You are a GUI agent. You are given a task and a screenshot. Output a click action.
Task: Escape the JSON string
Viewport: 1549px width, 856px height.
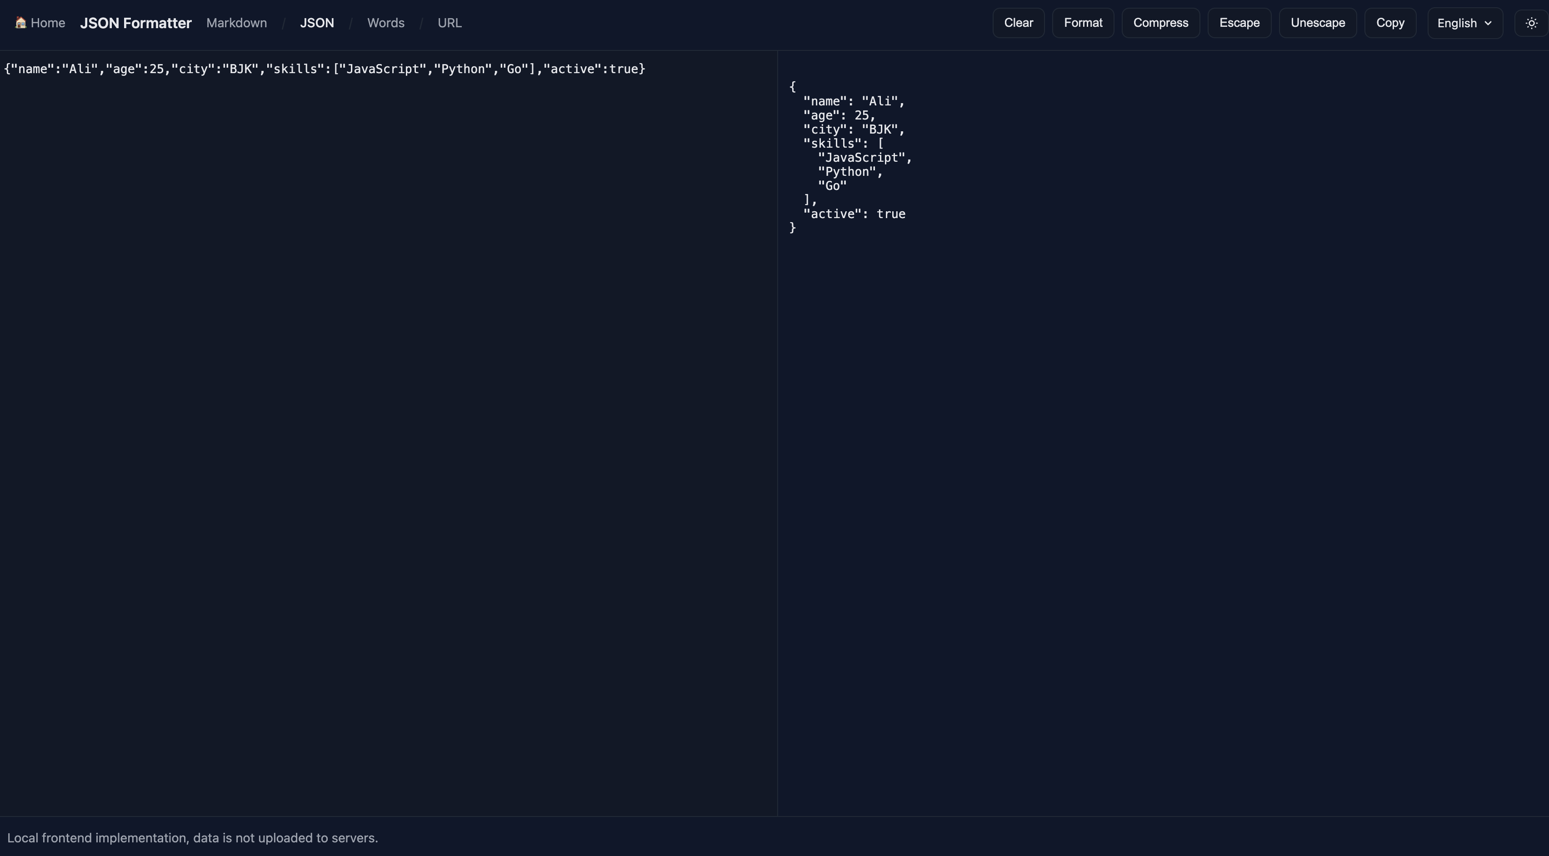coord(1239,22)
